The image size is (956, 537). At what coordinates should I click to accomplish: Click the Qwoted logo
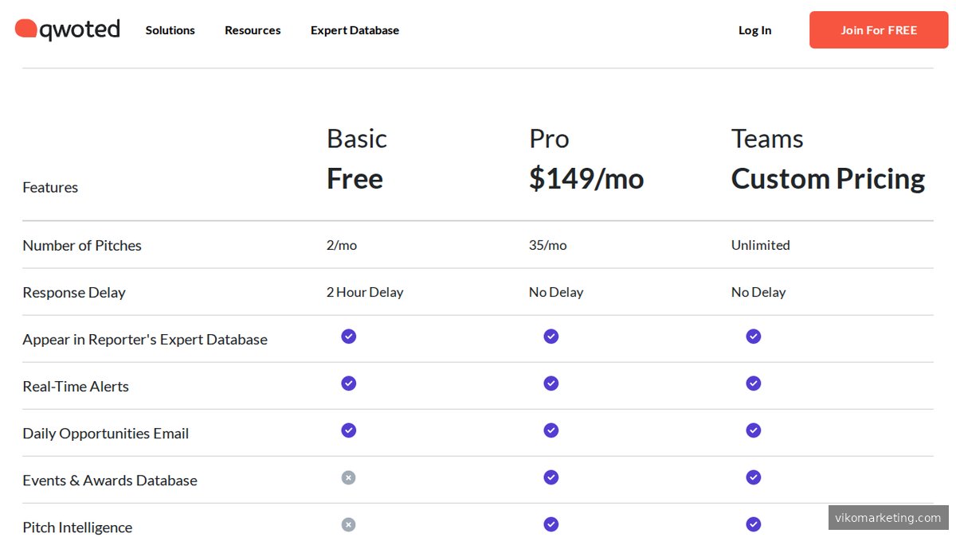[68, 30]
